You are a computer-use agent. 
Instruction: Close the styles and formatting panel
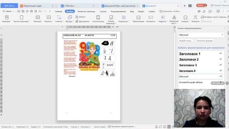tap(225, 28)
